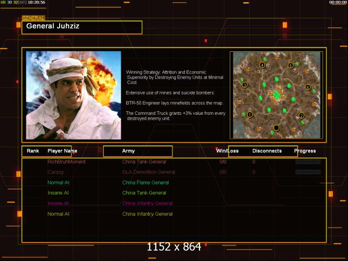Click the unnumbered black start marker on map
This screenshot has width=348, height=261.
click(276, 128)
